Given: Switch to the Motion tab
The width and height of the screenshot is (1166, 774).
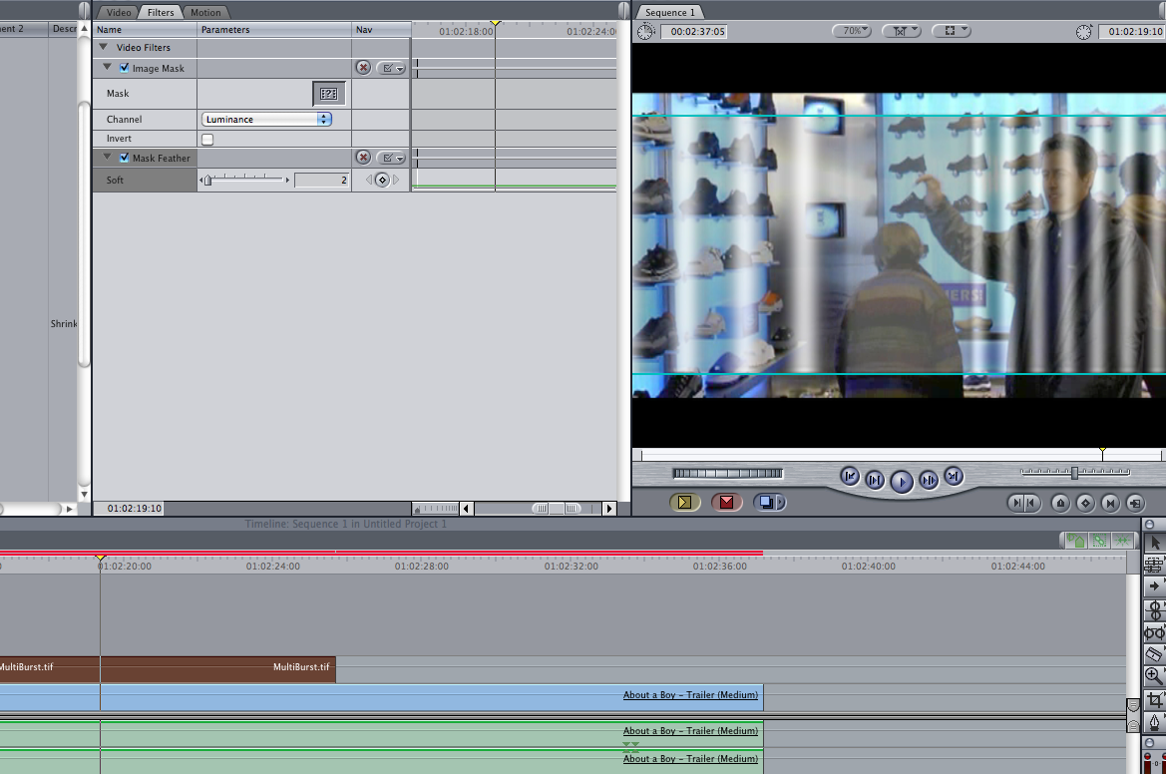Looking at the screenshot, I should 205,13.
